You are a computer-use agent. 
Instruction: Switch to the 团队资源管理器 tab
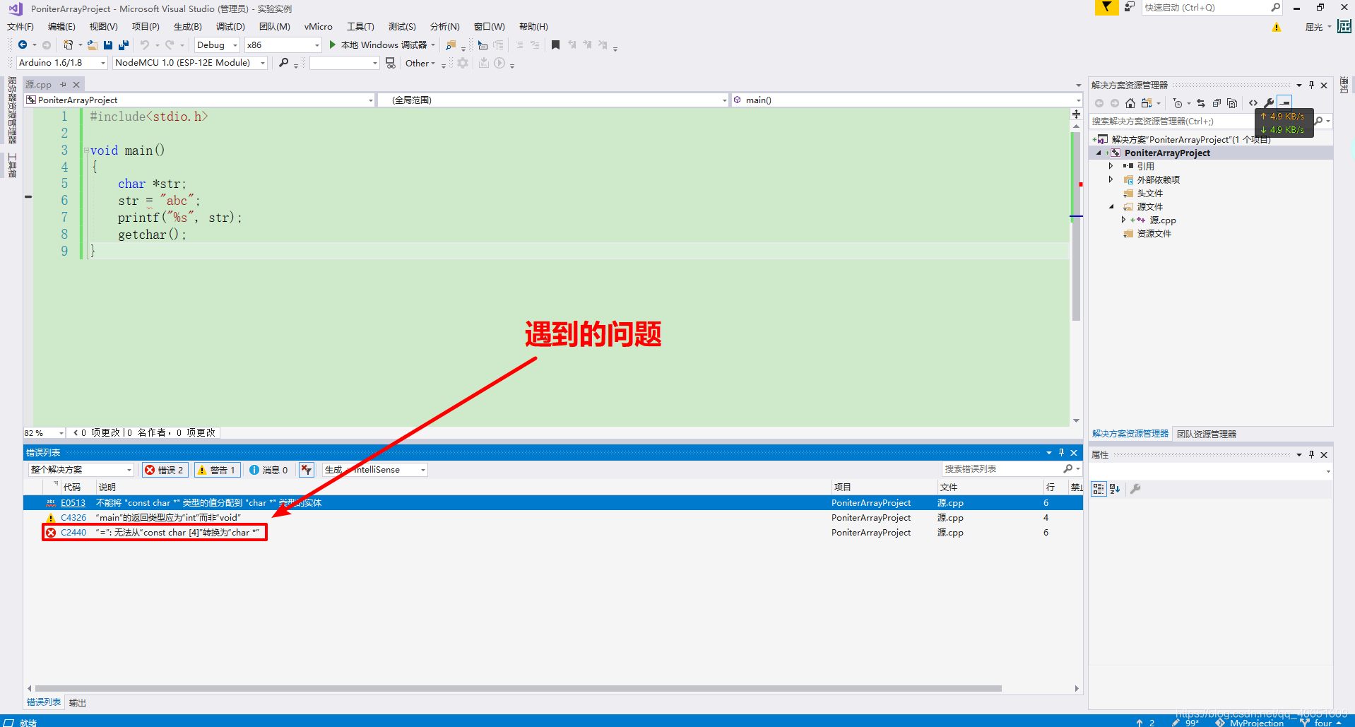click(x=1207, y=434)
